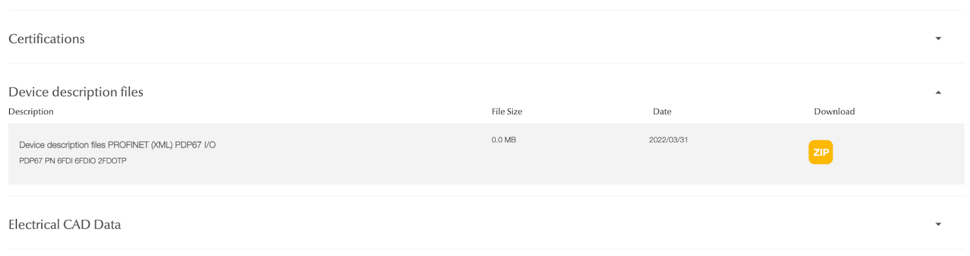Click empty middle area of Electrical CAD Data row
Image resolution: width=970 pixels, height=256 pixels.
(485, 224)
